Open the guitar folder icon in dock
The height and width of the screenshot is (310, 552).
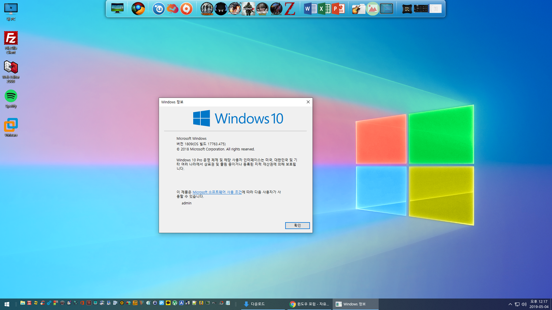[359, 9]
